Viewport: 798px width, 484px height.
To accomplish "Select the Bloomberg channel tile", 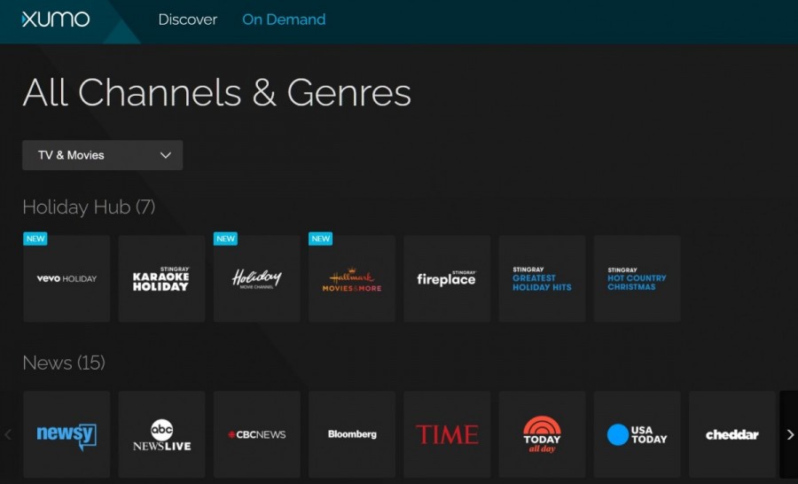I will pyautogui.click(x=352, y=434).
